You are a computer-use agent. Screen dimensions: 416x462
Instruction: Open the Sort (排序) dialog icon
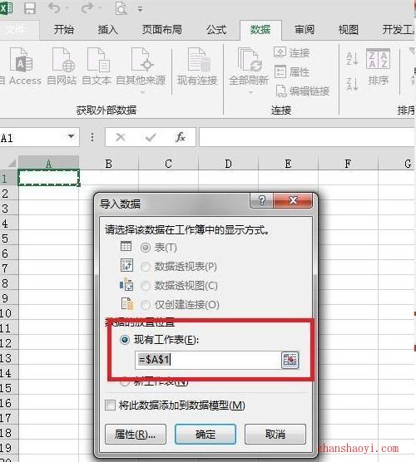click(x=379, y=67)
